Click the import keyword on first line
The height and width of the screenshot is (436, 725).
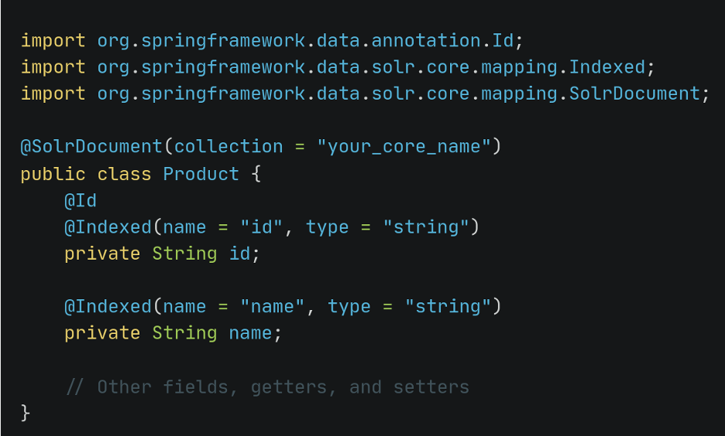coord(53,41)
